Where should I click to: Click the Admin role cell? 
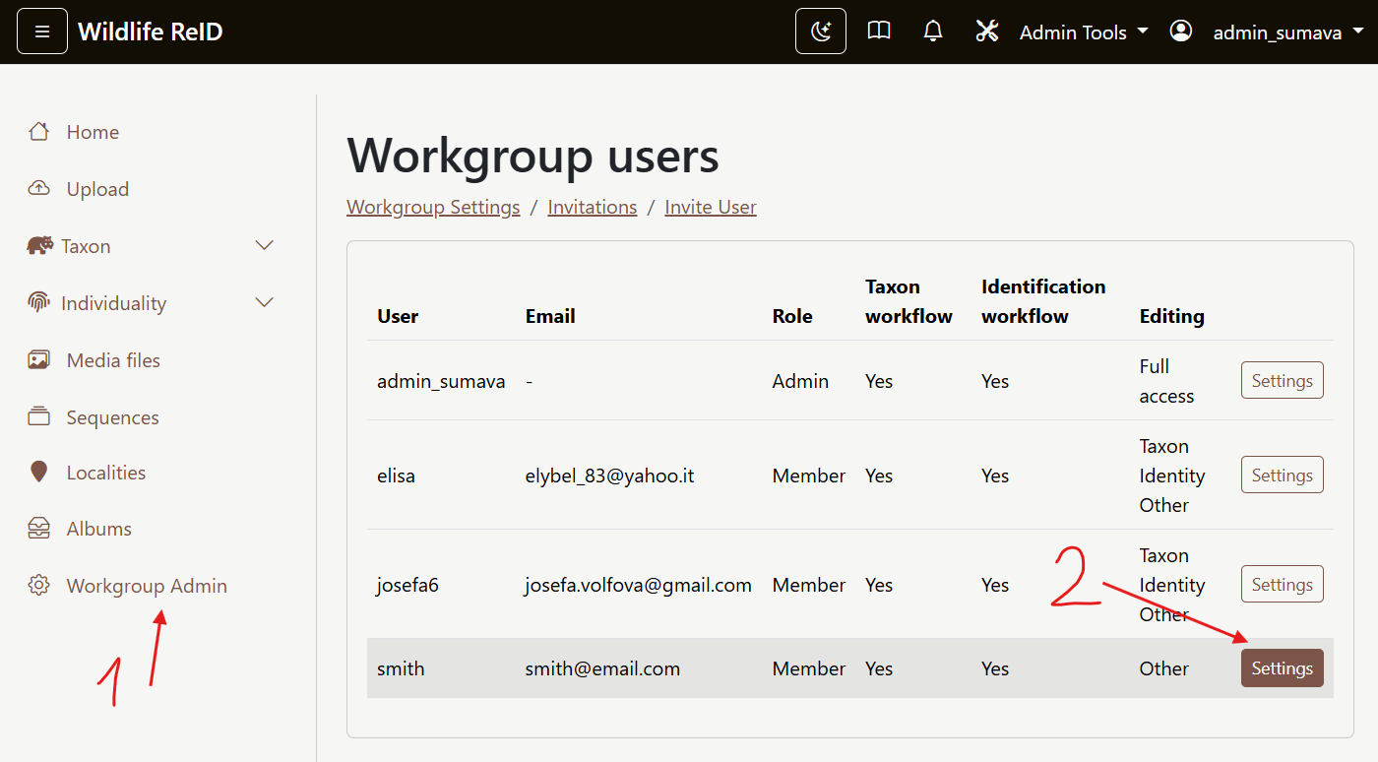tap(800, 381)
